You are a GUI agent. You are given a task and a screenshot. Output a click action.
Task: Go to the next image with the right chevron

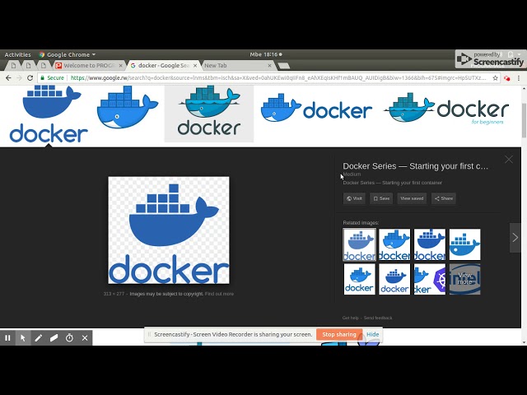tap(515, 238)
